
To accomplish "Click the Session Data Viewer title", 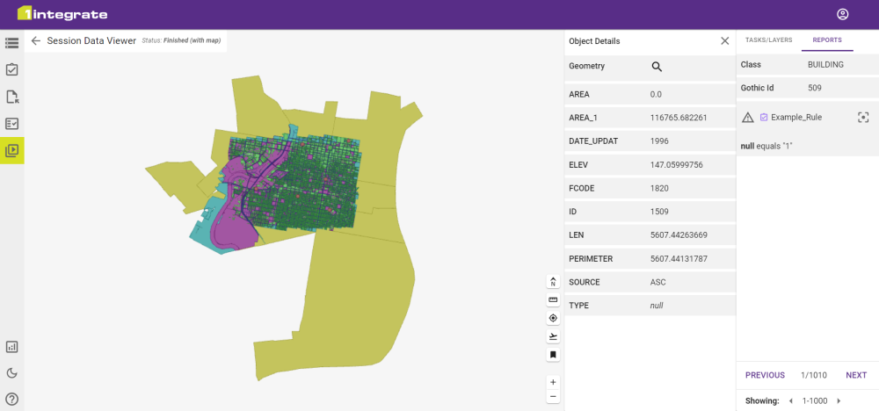I will [x=91, y=41].
